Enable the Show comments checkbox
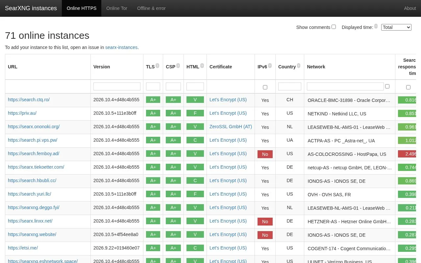 click(334, 27)
